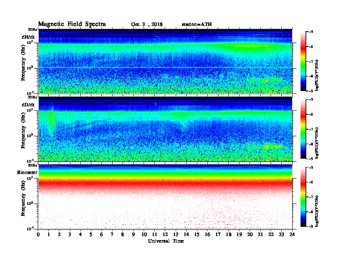Click the Riometer spectrogram plot area
This screenshot has width=348, height=269.
pyautogui.click(x=165, y=197)
